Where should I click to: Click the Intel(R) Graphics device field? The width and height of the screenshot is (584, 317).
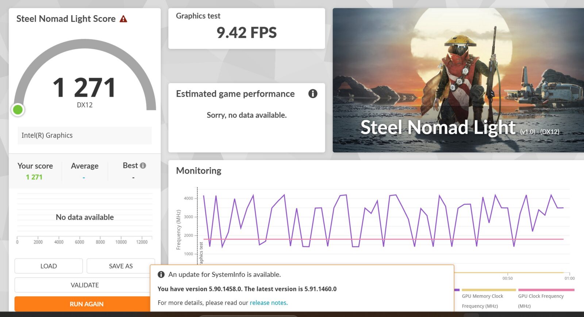[84, 135]
